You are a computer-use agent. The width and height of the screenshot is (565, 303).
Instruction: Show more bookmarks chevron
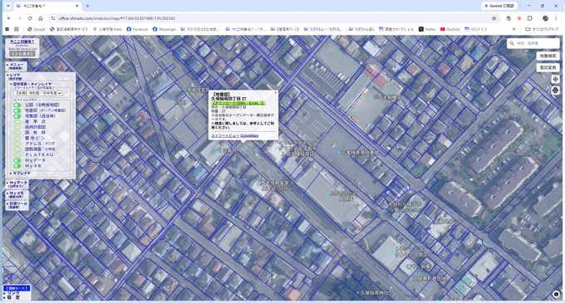point(513,29)
